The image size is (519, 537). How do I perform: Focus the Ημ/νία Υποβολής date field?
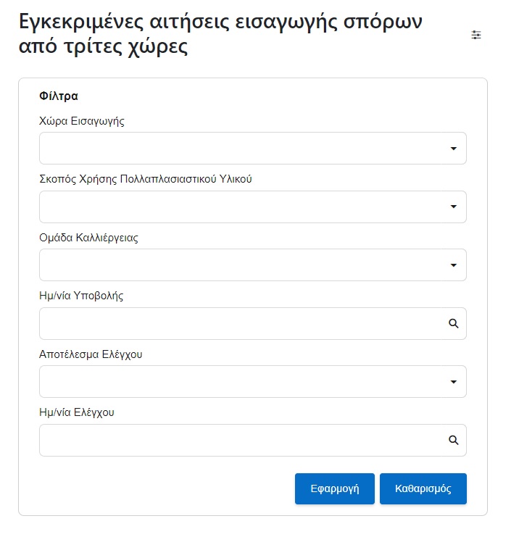point(253,324)
